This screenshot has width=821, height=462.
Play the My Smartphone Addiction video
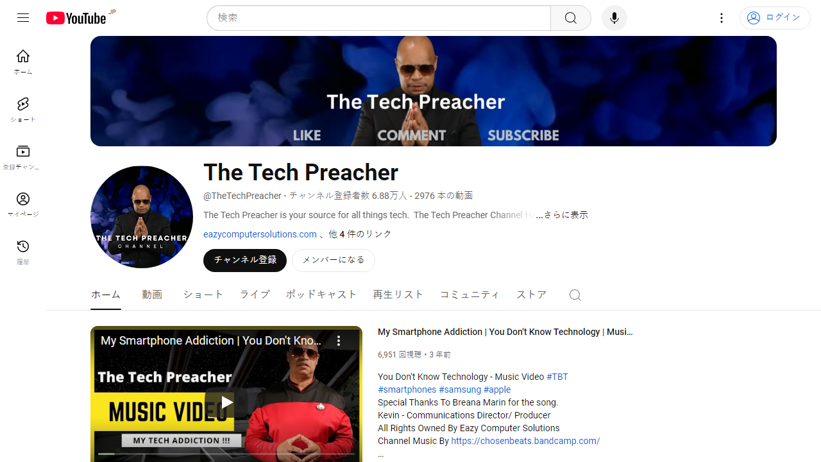pos(226,402)
